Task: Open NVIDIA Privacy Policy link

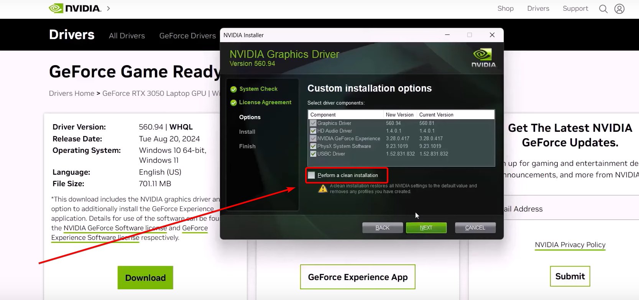Action: click(570, 245)
